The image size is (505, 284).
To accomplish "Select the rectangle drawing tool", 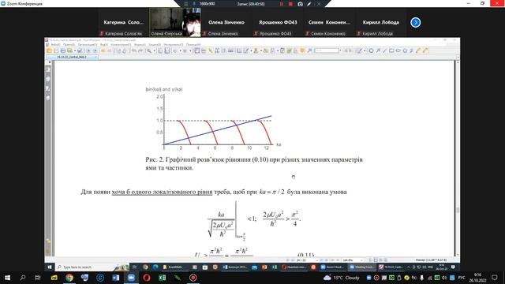I will pyautogui.click(x=391, y=50).
